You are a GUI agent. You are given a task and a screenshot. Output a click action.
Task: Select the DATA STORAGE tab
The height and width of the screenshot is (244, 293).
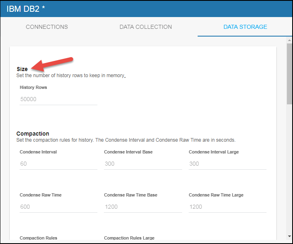pyautogui.click(x=245, y=27)
